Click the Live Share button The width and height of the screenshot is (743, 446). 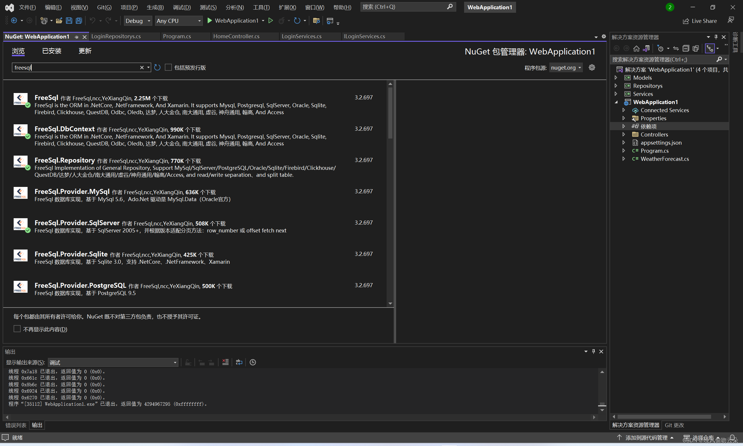(700, 21)
